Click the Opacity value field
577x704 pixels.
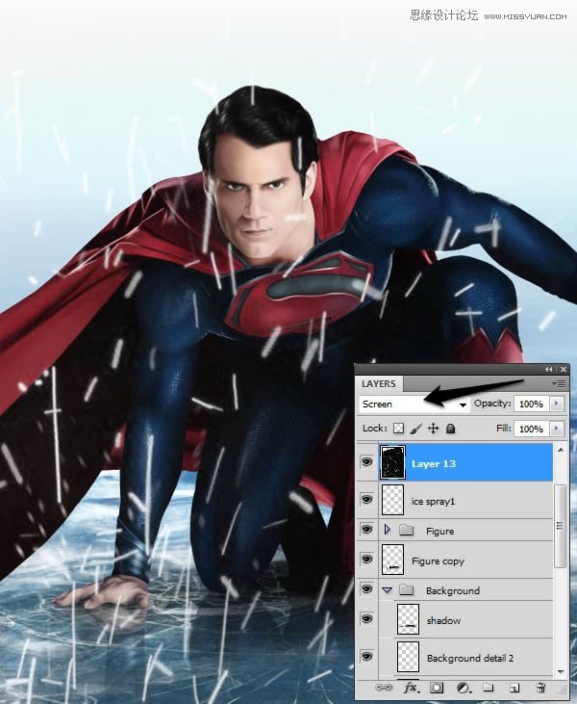coord(532,404)
